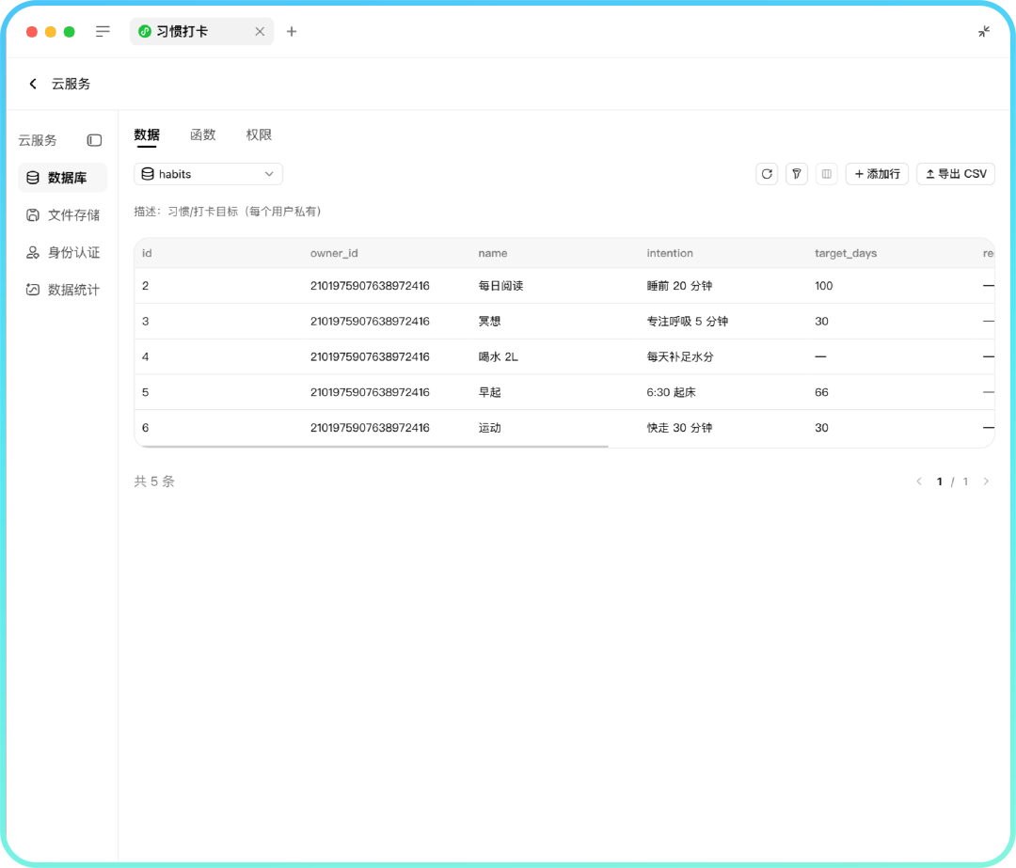Select the 冥想 name cell
This screenshot has width=1016, height=868.
[x=490, y=322]
